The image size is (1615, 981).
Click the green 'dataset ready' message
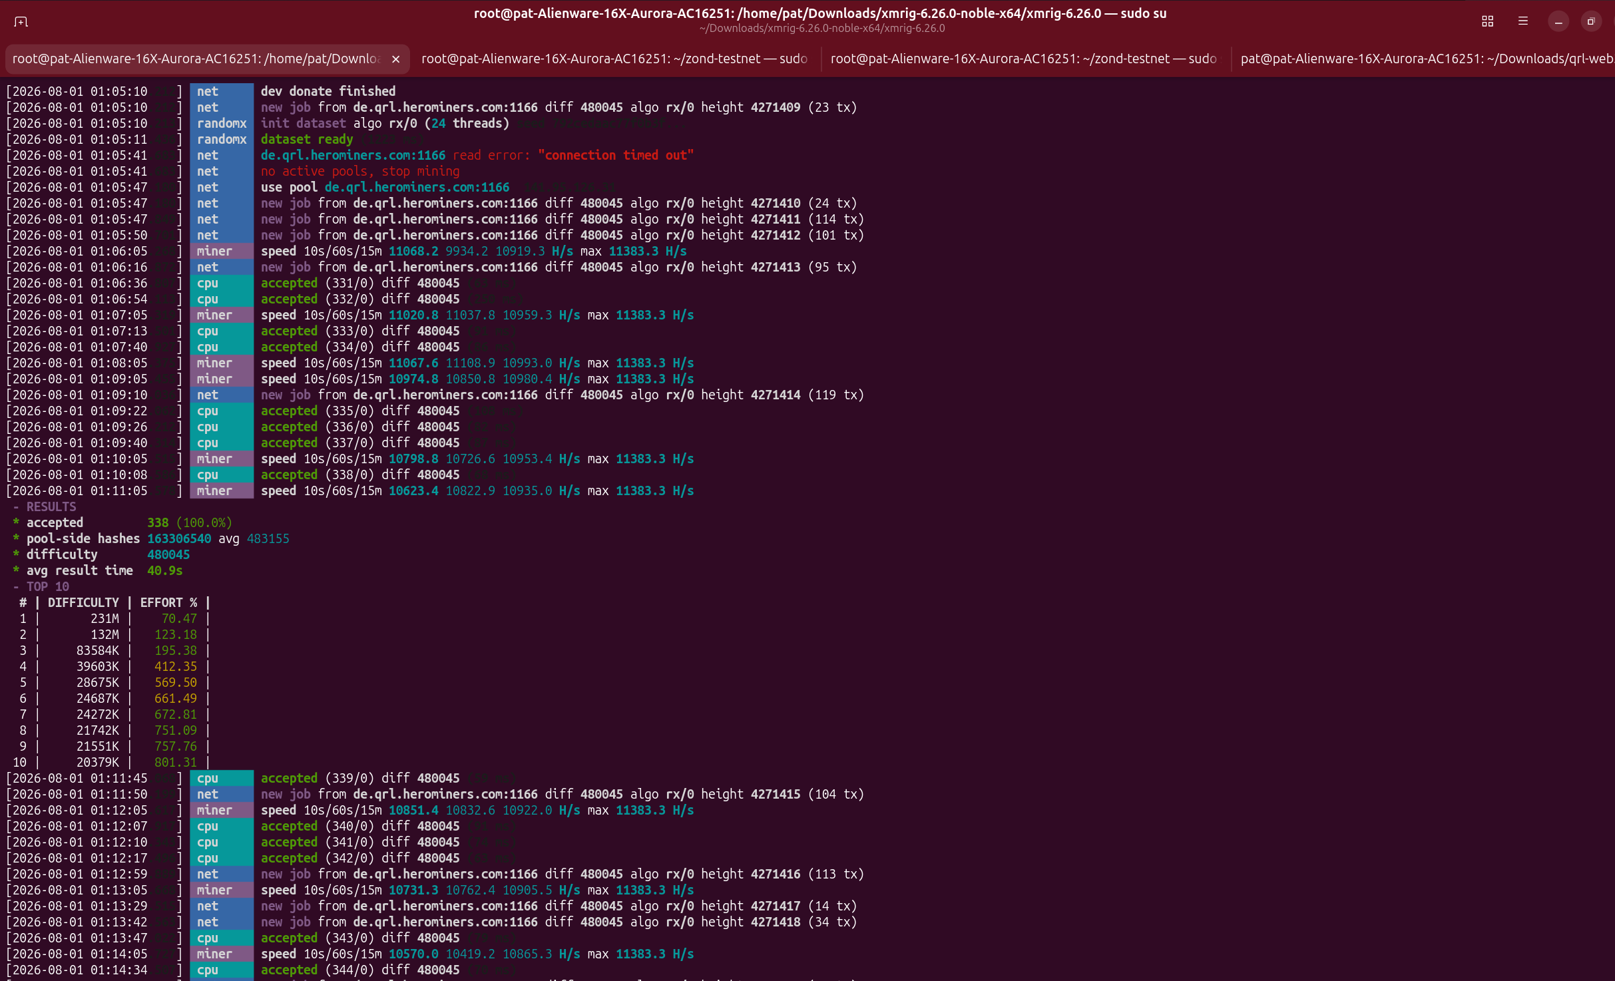pyautogui.click(x=307, y=139)
